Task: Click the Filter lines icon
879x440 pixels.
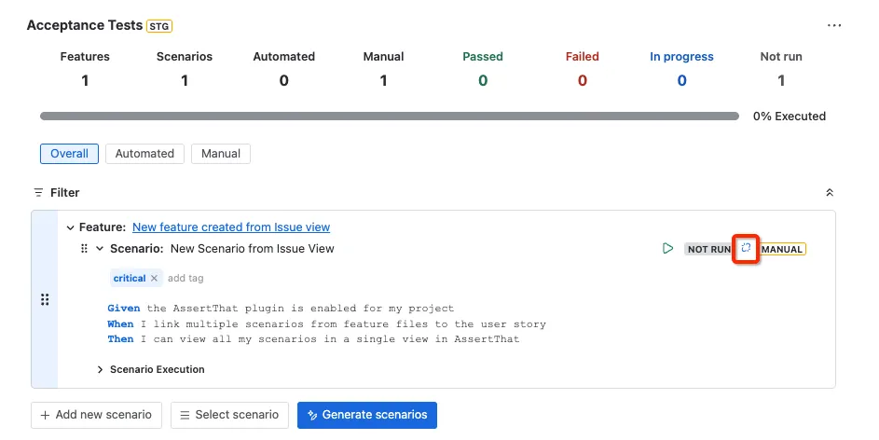Action: click(x=38, y=192)
